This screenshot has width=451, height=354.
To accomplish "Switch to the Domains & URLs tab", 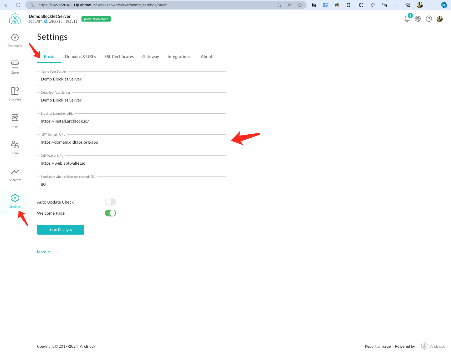I will [80, 57].
